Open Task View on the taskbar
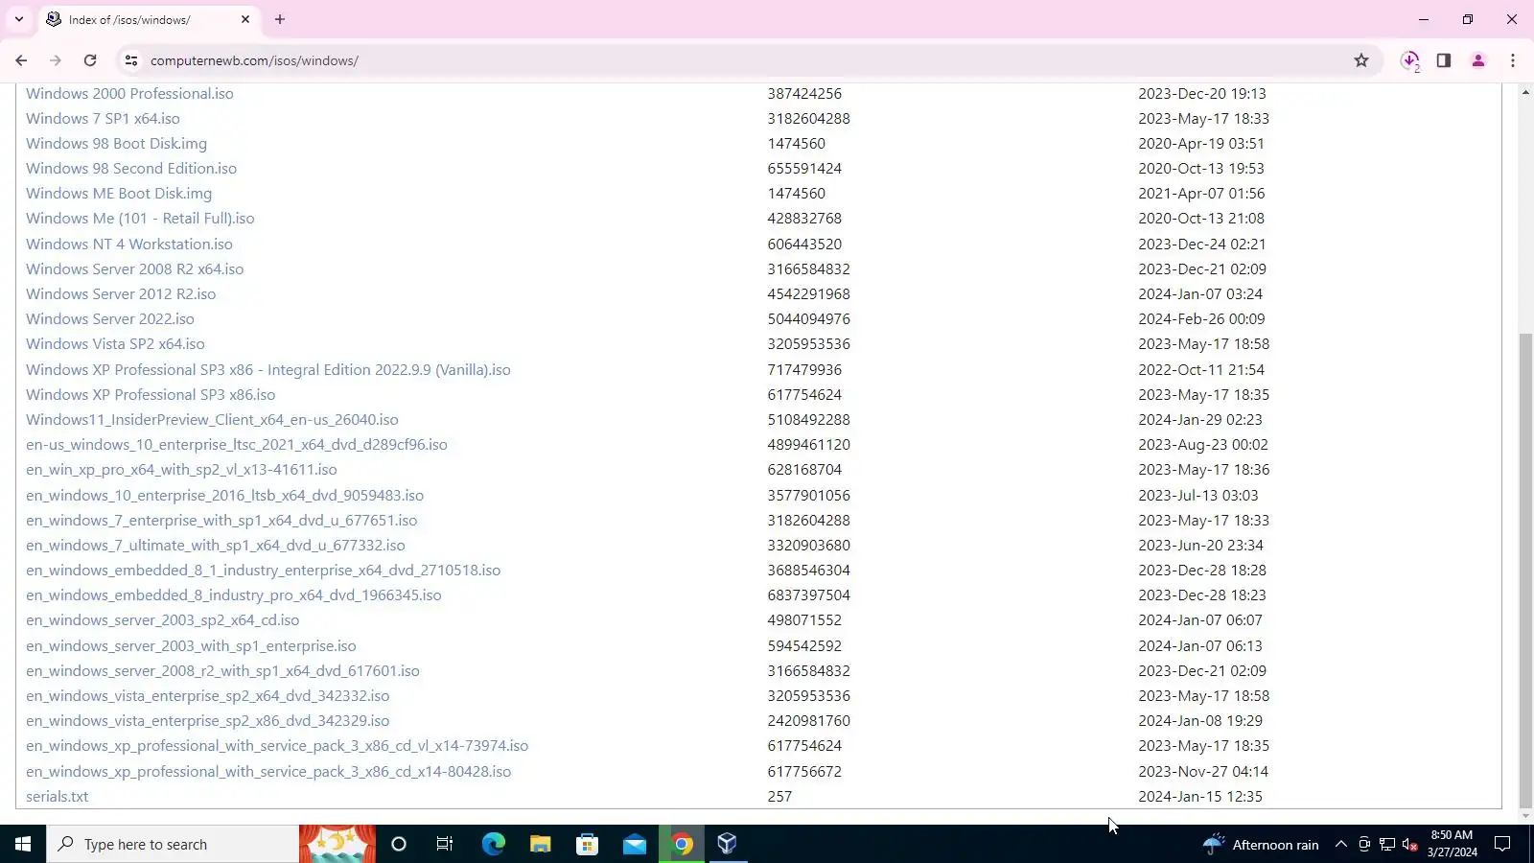1534x863 pixels. coord(445,844)
